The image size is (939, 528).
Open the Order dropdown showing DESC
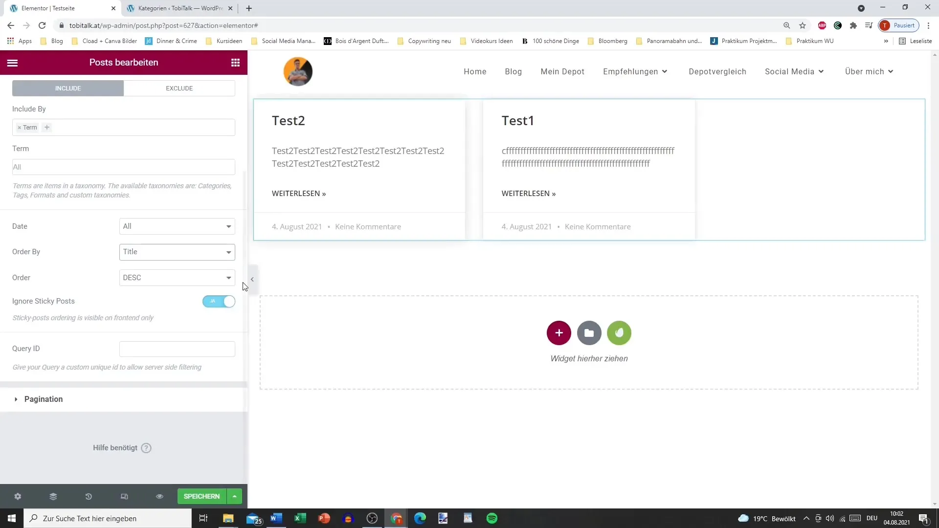(x=177, y=278)
